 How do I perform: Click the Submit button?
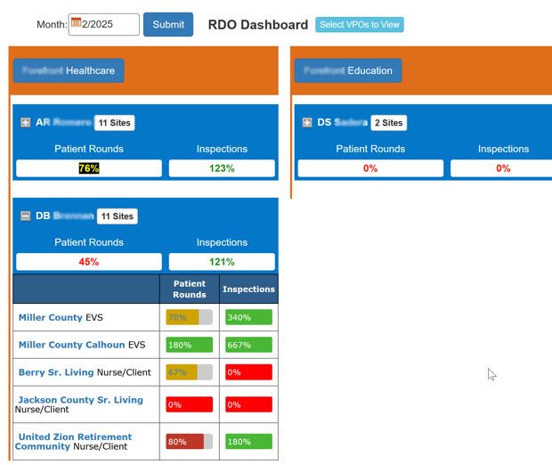click(x=168, y=25)
